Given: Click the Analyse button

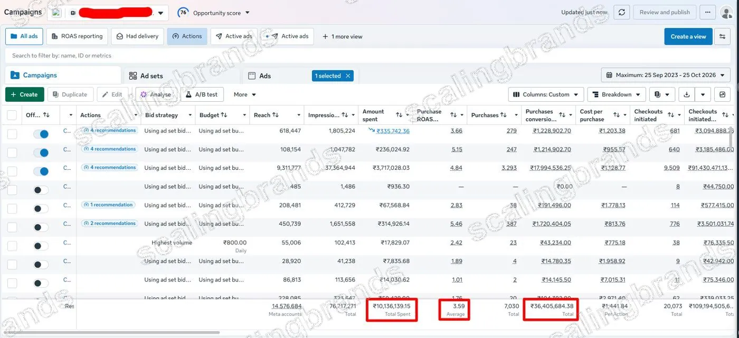Looking at the screenshot, I should pyautogui.click(x=156, y=94).
